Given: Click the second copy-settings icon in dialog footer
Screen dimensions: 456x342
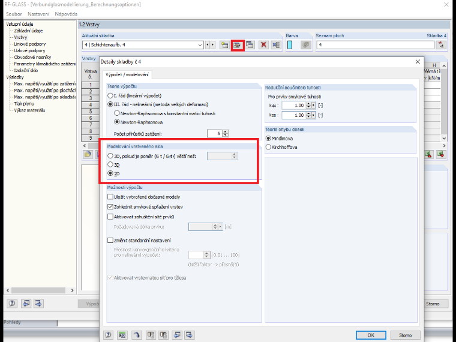Looking at the screenshot, I should click(163, 335).
